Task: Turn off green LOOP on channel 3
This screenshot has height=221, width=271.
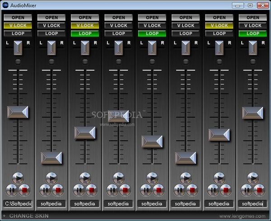Action: point(85,33)
